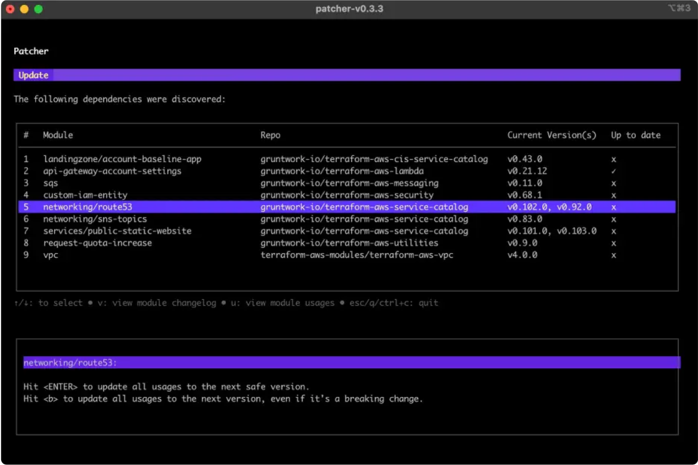Select the highlighted networking/route53 module
Viewport: 698px width, 465px height.
pos(347,207)
